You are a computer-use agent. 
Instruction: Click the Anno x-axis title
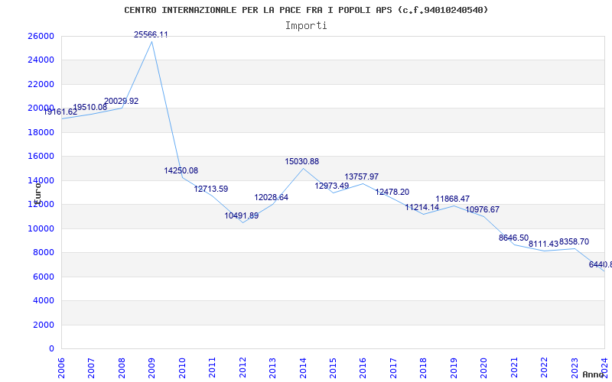[594, 374]
